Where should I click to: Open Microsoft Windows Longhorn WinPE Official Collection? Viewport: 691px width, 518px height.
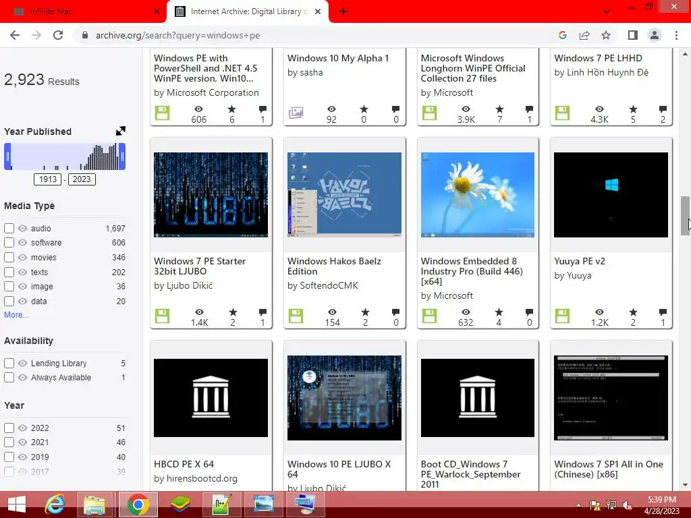[x=473, y=68]
